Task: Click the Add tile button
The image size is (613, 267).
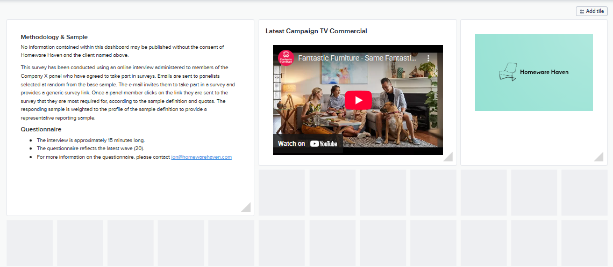Action: pos(591,11)
